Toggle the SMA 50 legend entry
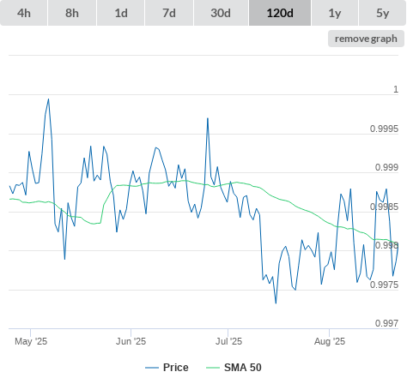 pos(243,368)
